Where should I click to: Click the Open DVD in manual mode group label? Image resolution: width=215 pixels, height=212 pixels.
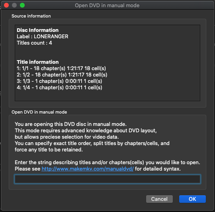tap(39, 112)
